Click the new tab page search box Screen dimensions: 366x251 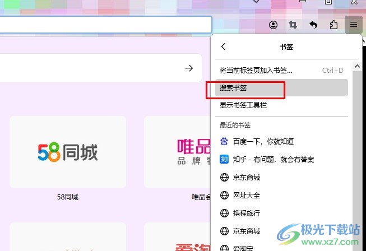[x=100, y=68]
